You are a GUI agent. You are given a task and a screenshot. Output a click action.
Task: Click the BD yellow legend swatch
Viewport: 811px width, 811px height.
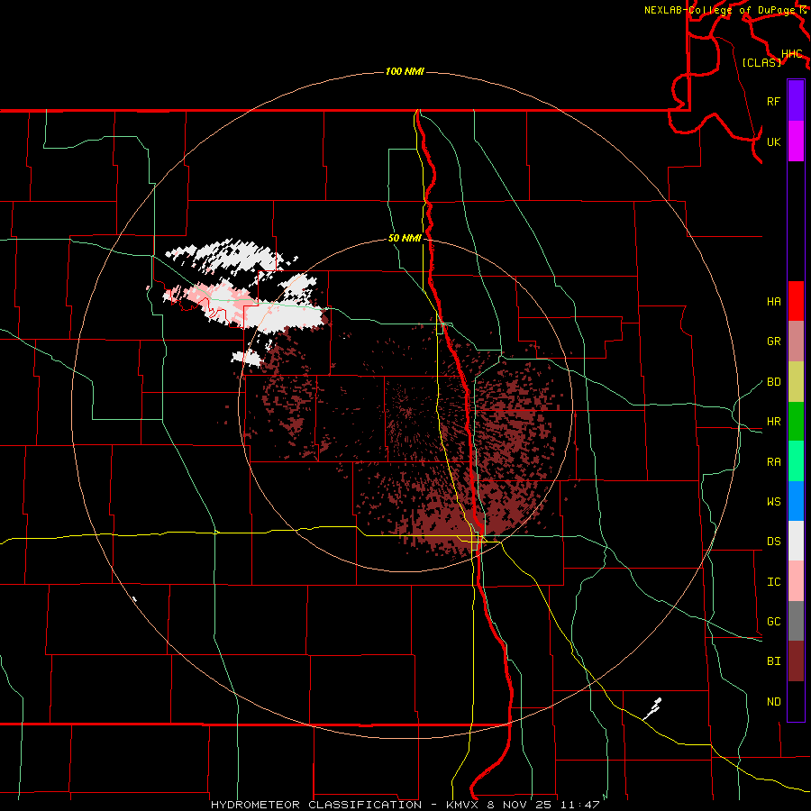coord(796,382)
